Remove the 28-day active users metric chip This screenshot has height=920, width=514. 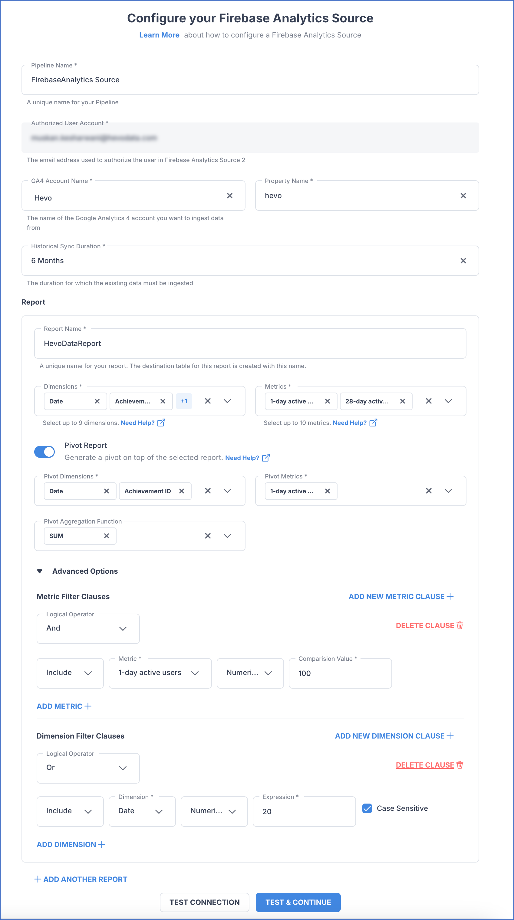tap(403, 401)
